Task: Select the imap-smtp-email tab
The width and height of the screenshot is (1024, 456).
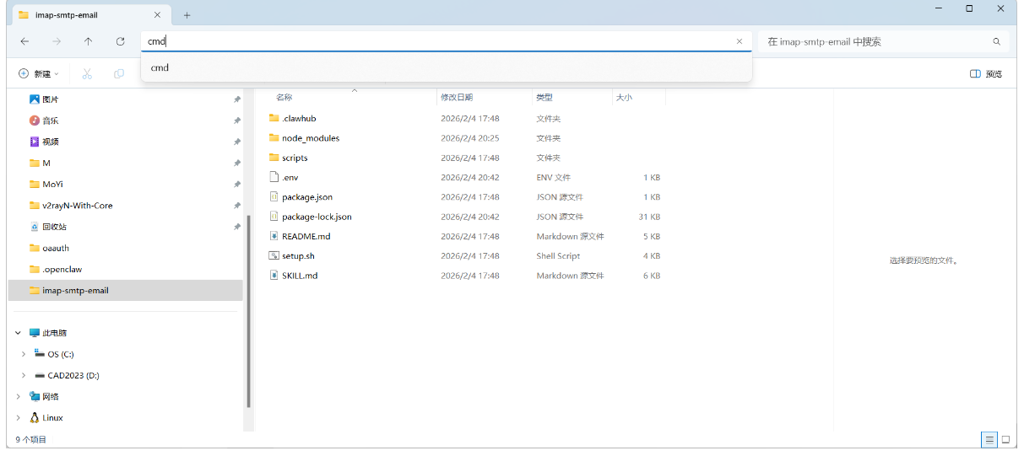Action: pyautogui.click(x=90, y=15)
